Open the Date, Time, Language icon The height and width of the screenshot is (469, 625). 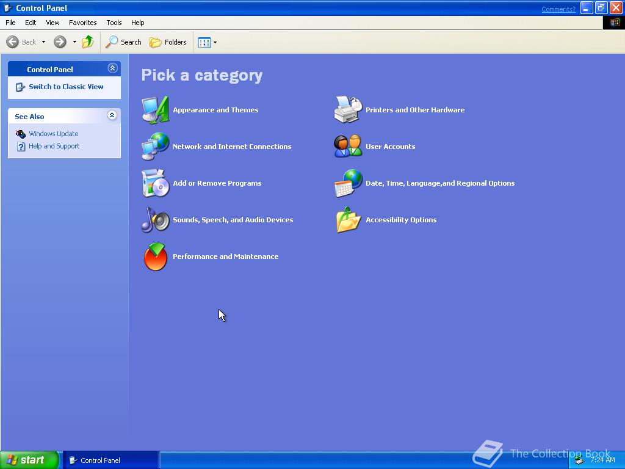click(348, 183)
